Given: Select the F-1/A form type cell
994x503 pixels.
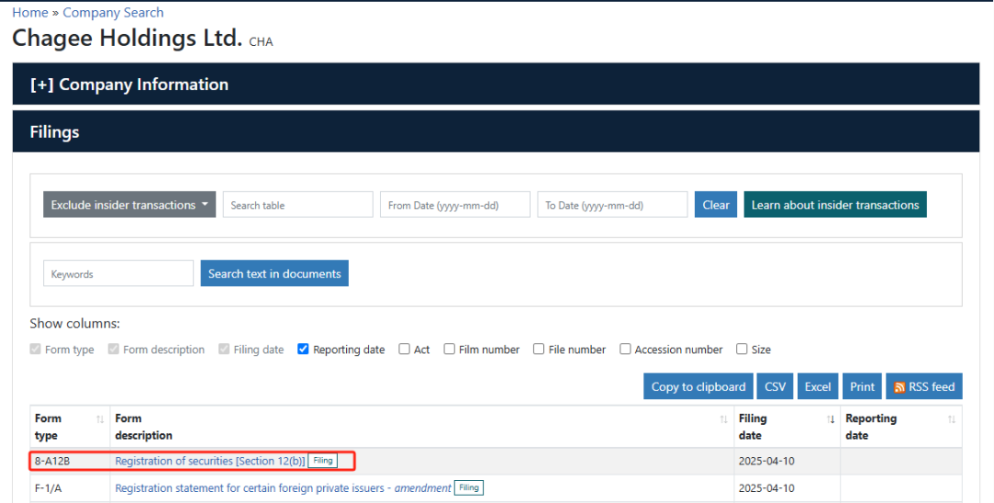Looking at the screenshot, I should point(70,488).
